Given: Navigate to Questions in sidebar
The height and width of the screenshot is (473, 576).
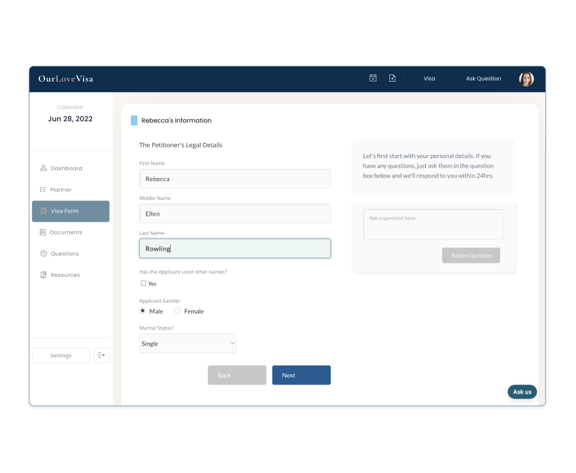Looking at the screenshot, I should coord(70,253).
